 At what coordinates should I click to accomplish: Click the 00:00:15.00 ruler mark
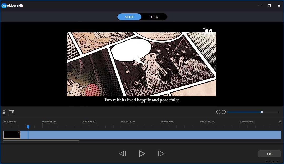(129, 122)
